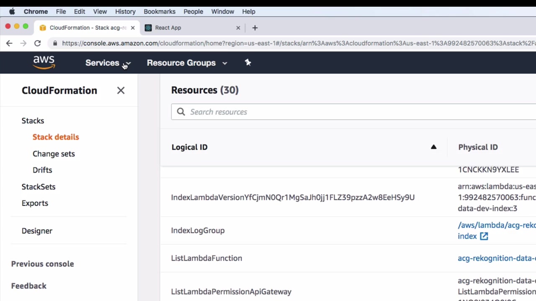The width and height of the screenshot is (536, 301).
Task: Open the Window menu
Action: tap(223, 12)
